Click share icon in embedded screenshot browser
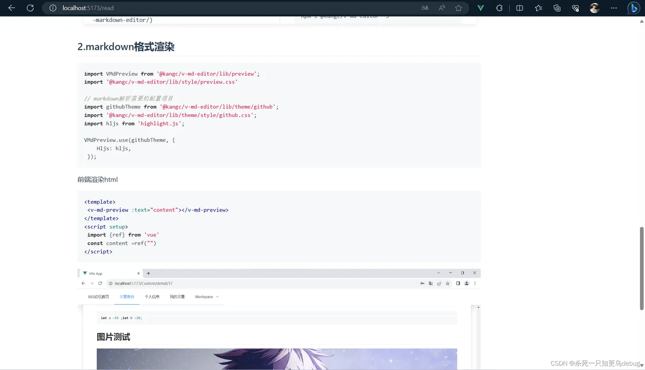The image size is (645, 370). coord(439,283)
